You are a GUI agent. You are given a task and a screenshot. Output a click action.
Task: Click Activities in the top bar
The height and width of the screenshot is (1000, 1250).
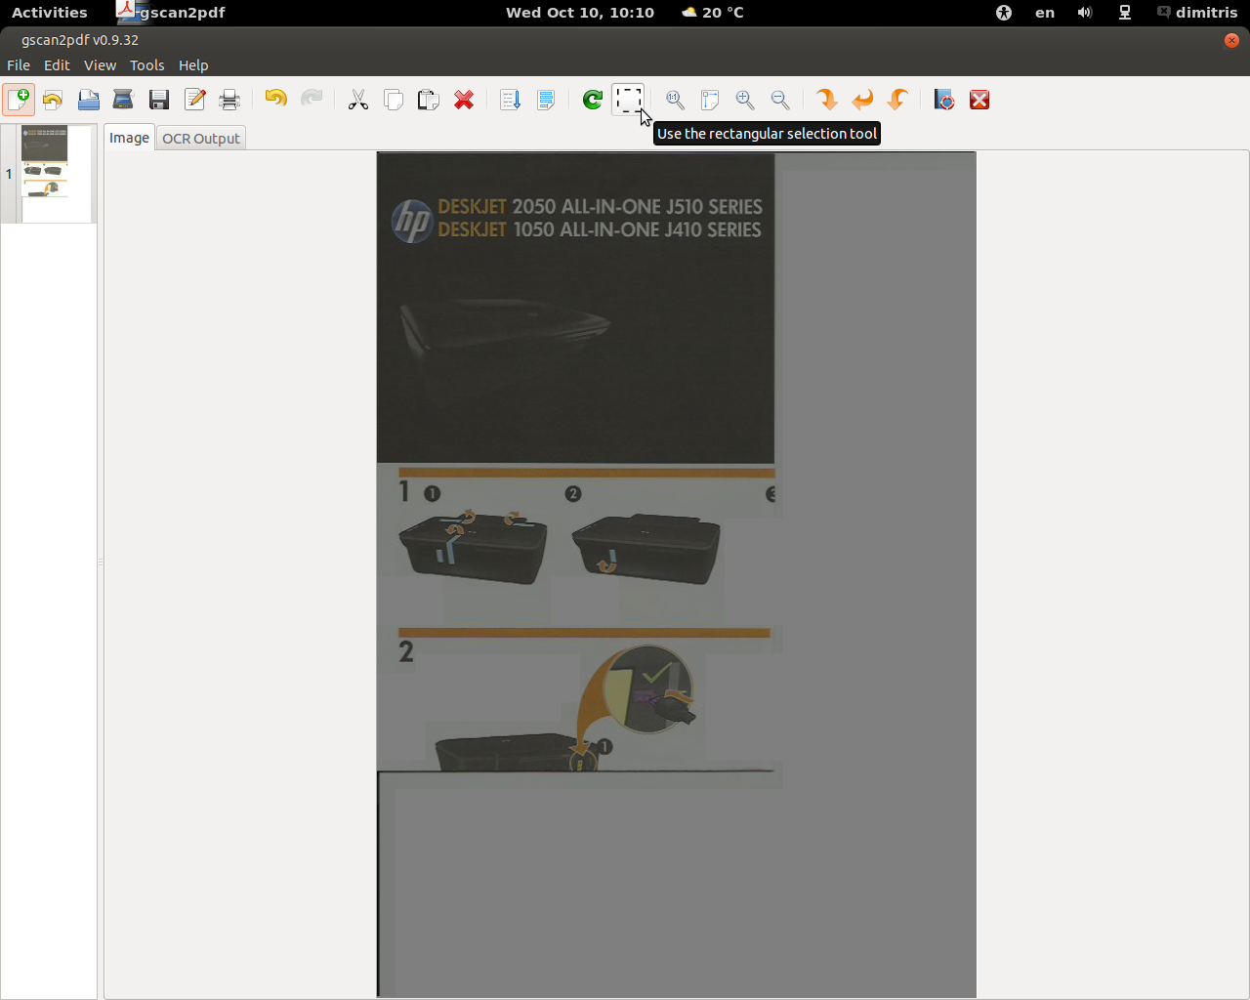click(x=50, y=13)
